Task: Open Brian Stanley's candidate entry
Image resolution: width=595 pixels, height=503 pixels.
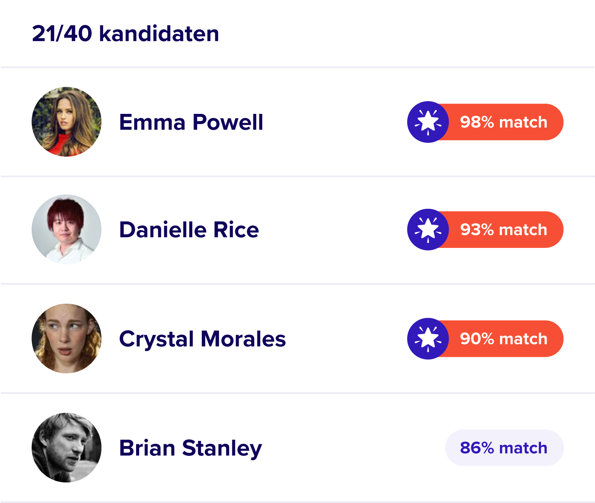Action: click(190, 448)
